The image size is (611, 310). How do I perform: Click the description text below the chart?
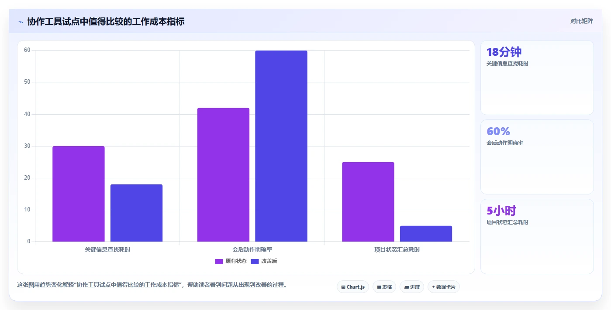coord(152,285)
